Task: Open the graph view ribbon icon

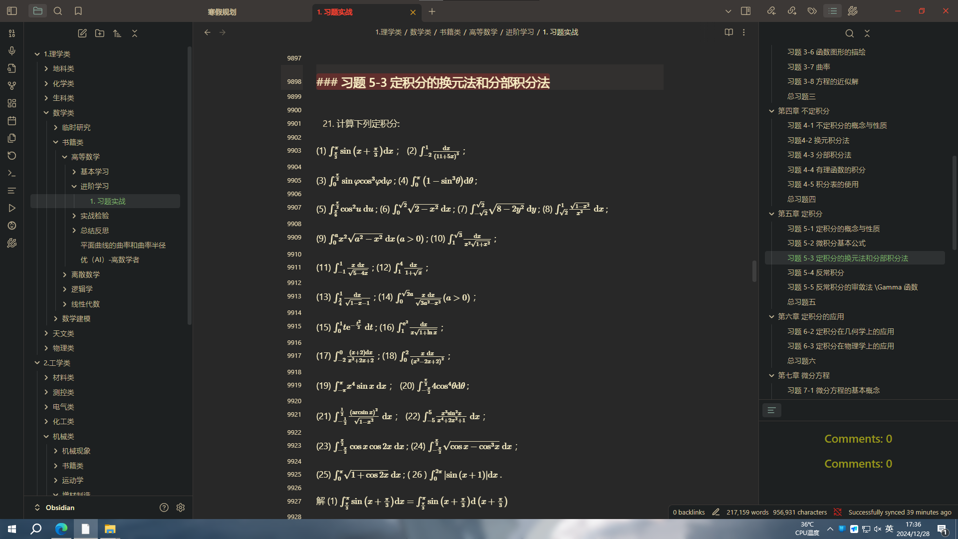Action: pos(12,86)
